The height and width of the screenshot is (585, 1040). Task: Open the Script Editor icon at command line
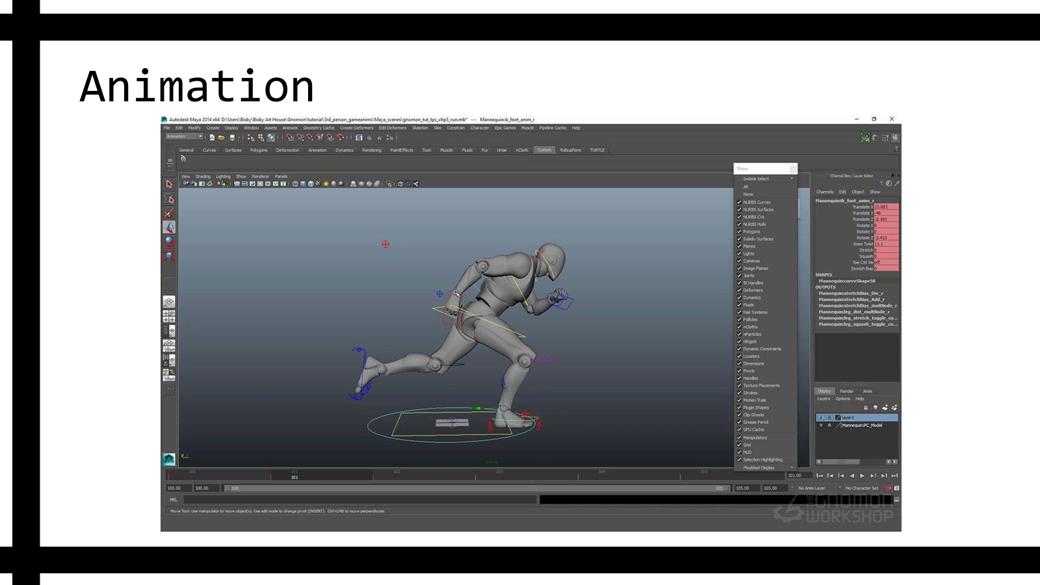click(897, 500)
